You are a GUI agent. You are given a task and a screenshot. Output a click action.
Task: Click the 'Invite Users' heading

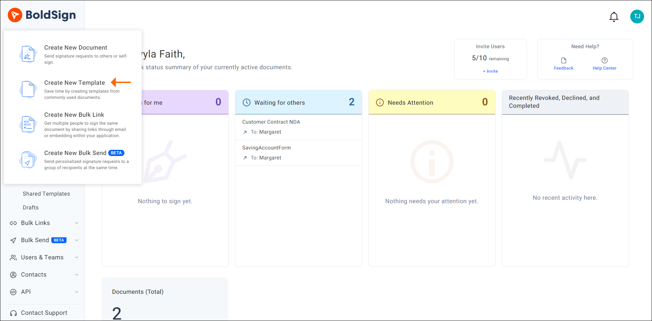[490, 46]
